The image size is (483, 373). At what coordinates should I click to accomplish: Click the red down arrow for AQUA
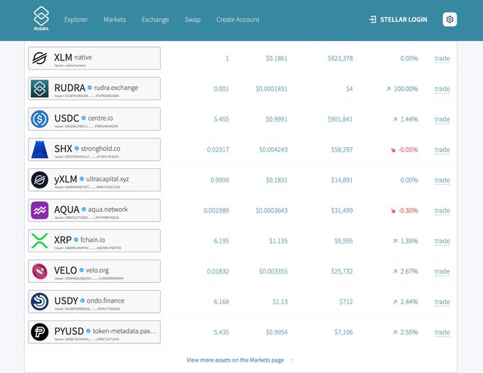coord(393,211)
